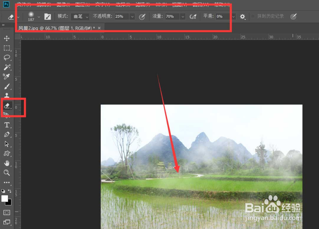
Task: Click the 平滑 label
Action: pos(208,16)
